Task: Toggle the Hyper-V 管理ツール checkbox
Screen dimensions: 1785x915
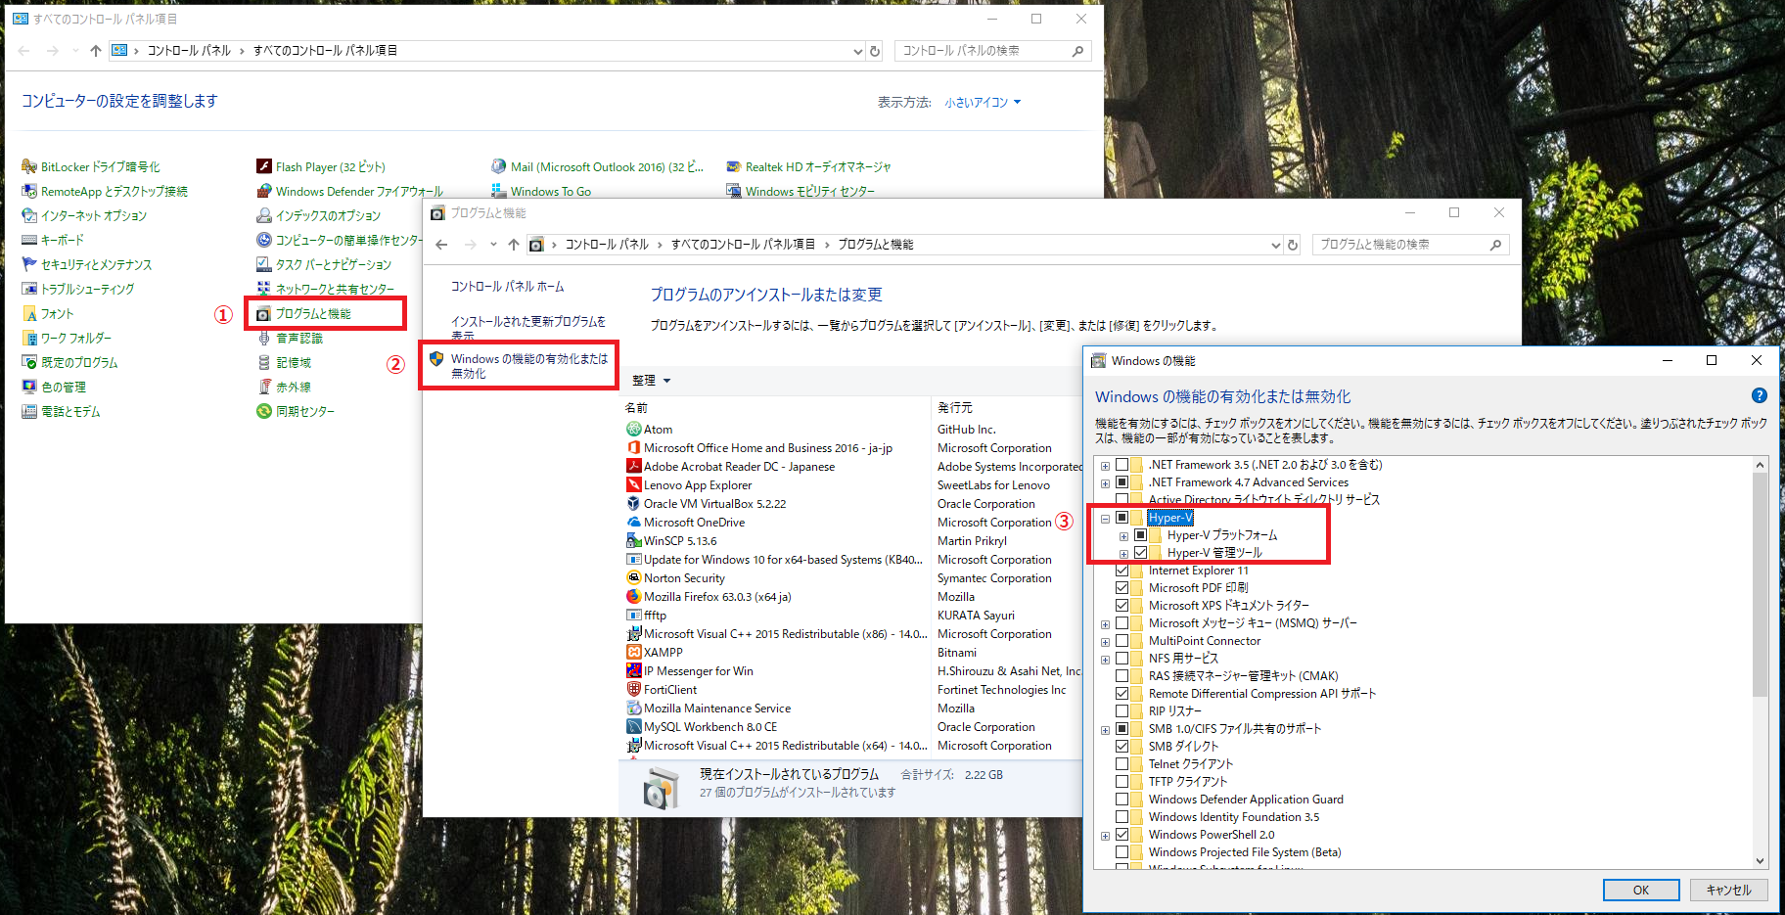Action: pyautogui.click(x=1141, y=553)
